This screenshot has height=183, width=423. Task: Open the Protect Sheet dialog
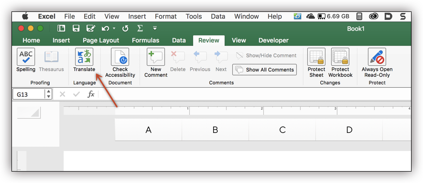(x=316, y=63)
